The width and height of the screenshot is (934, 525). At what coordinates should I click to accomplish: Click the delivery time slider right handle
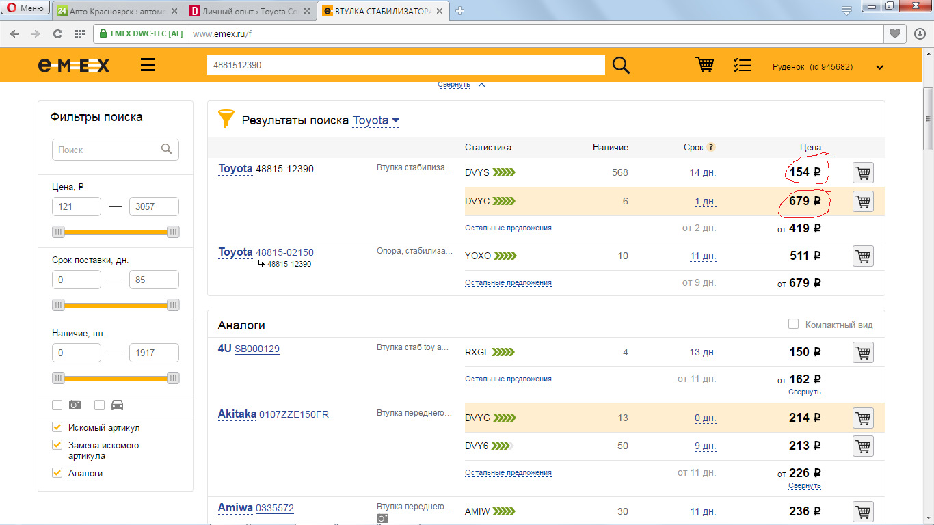(x=173, y=305)
